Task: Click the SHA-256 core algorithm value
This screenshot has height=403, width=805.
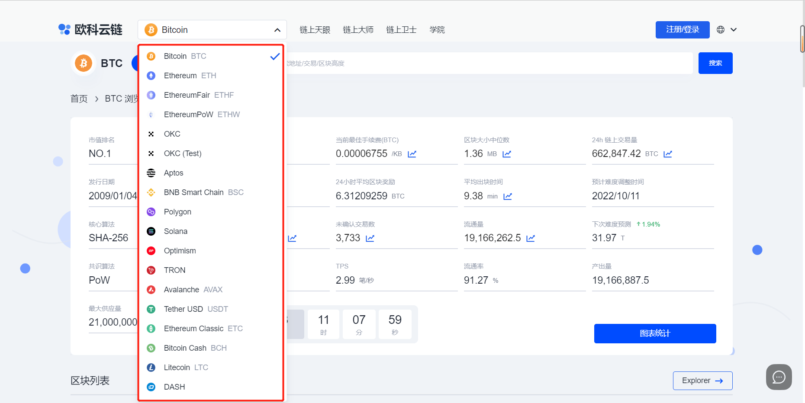Action: 109,238
